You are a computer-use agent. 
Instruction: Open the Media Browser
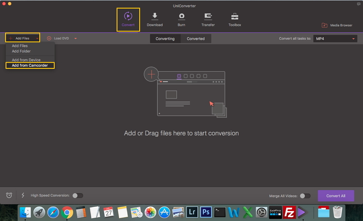point(337,25)
